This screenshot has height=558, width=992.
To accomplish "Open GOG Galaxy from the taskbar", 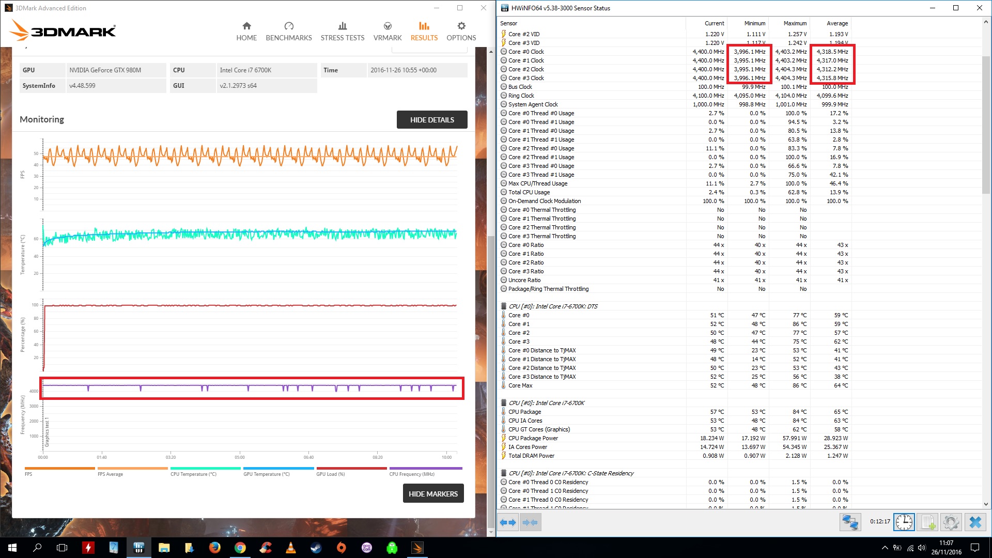I will tap(366, 548).
